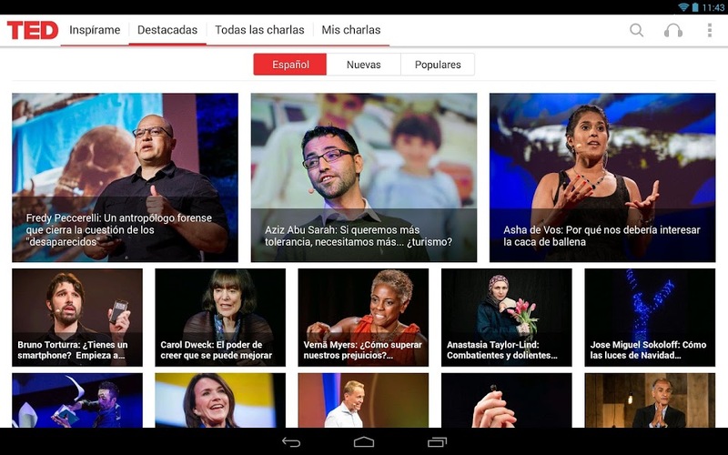Open Bruno Torturra's smartphone talk
This screenshot has height=455, width=728.
click(77, 318)
